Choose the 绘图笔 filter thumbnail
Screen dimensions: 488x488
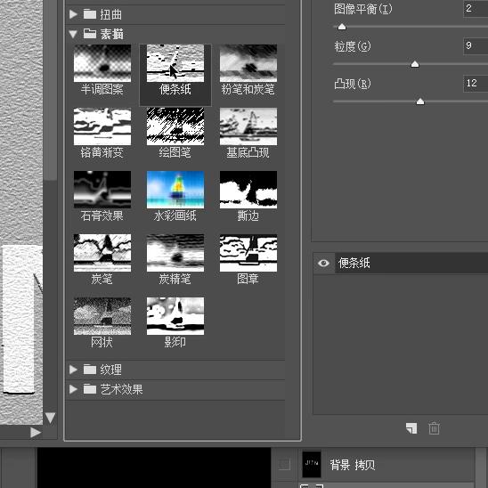pyautogui.click(x=175, y=126)
